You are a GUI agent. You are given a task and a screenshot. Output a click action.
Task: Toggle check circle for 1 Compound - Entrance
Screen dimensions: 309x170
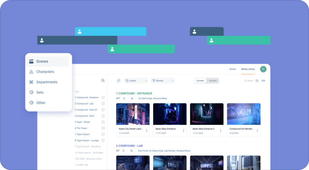coord(103,97)
